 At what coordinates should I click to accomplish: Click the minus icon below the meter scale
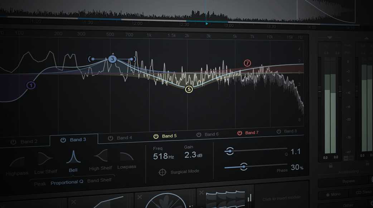[346, 158]
